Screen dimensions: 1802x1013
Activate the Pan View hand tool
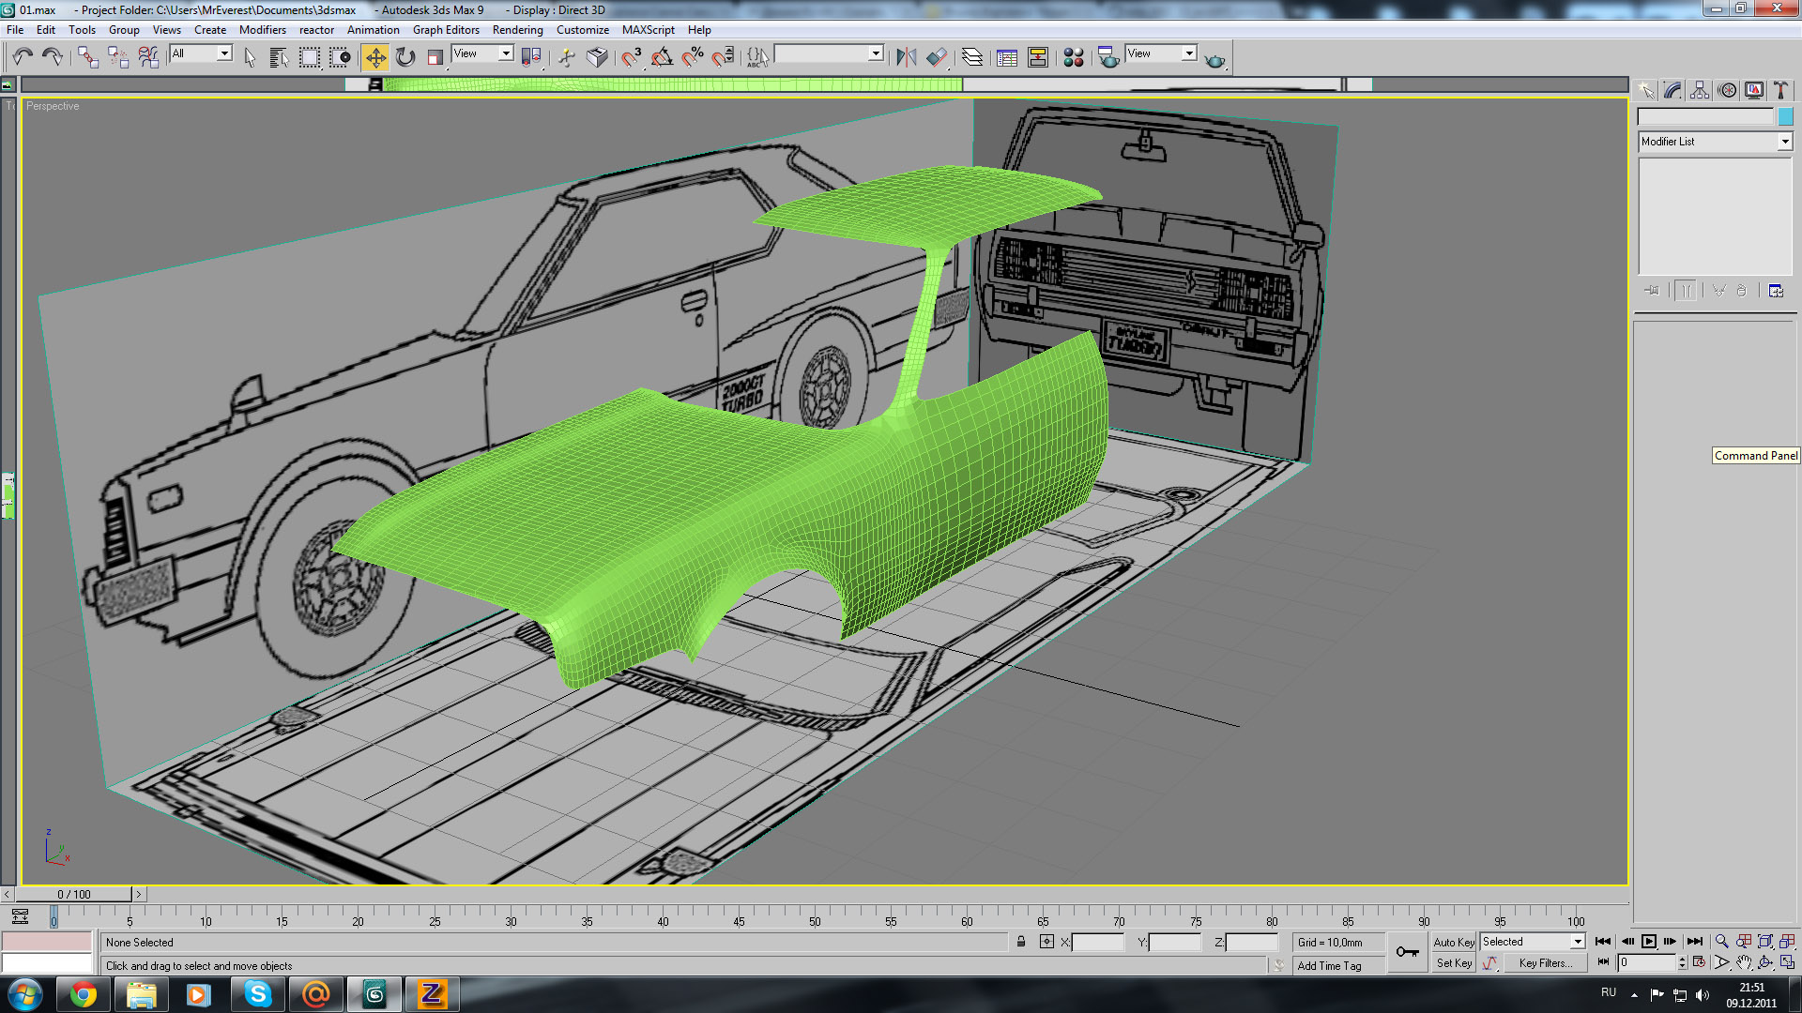click(x=1744, y=963)
